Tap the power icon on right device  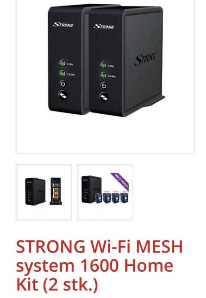click(x=103, y=86)
